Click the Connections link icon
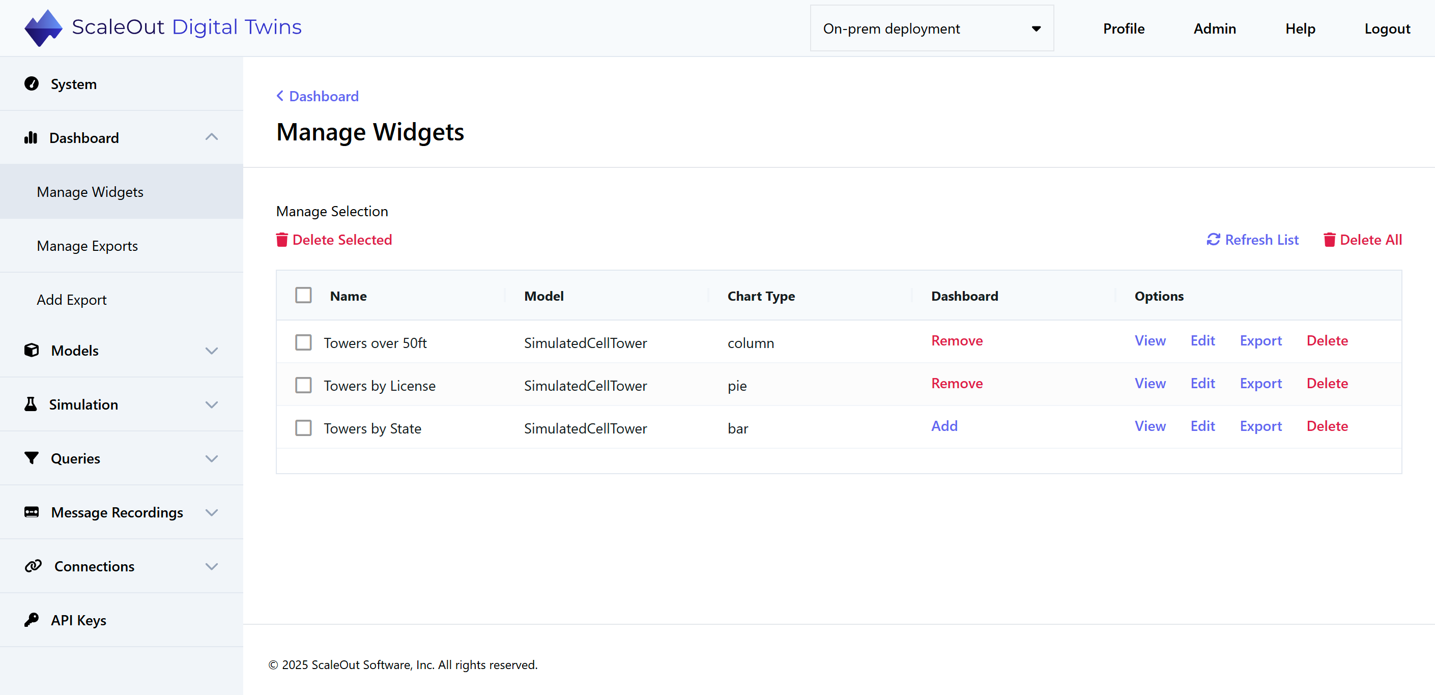Image resolution: width=1435 pixels, height=695 pixels. (x=33, y=566)
